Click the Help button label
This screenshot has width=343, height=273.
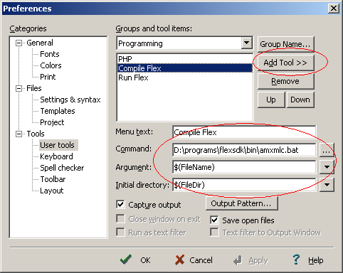315,260
